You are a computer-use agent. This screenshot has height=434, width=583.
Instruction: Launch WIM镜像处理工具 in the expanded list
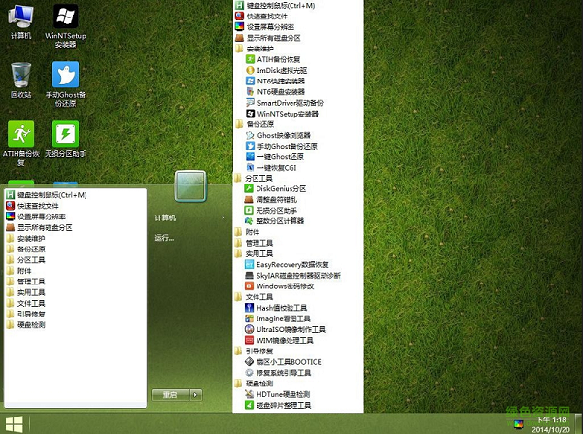279,340
